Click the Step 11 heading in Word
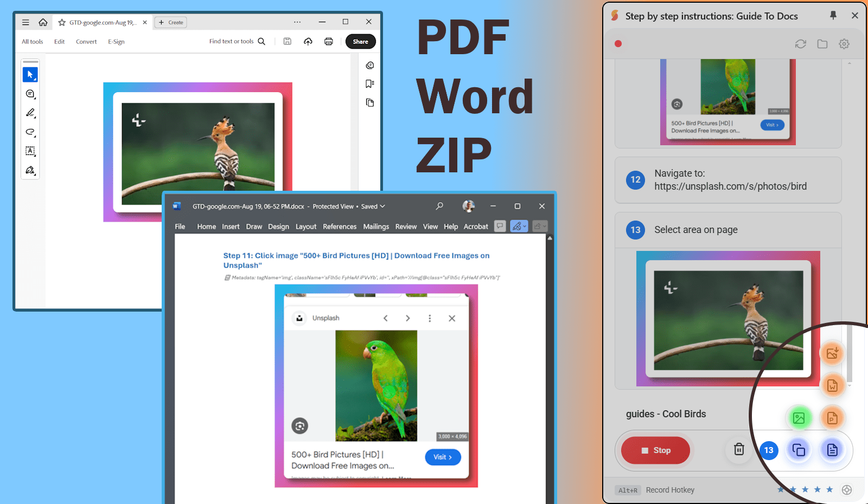This screenshot has height=504, width=868. point(356,260)
